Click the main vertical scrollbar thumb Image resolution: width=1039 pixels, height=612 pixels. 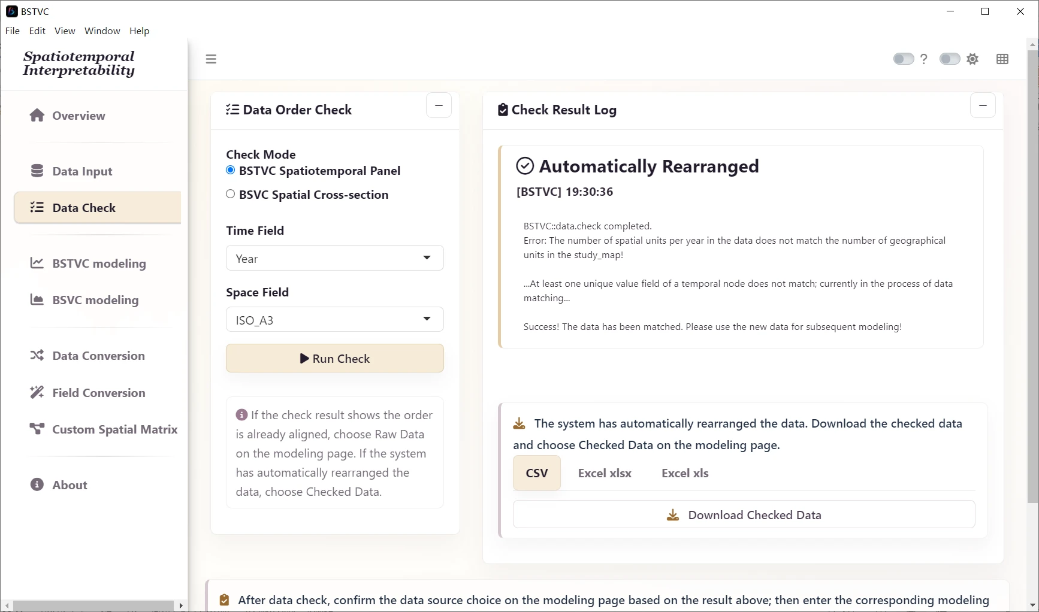point(1033,275)
